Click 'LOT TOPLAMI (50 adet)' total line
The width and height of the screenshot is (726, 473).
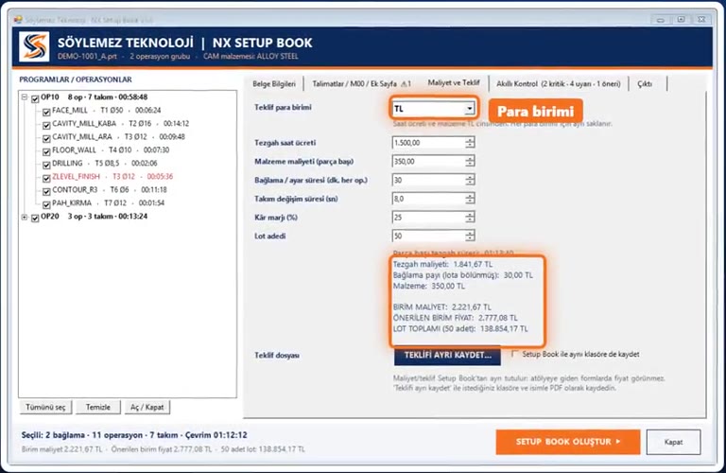pos(460,329)
